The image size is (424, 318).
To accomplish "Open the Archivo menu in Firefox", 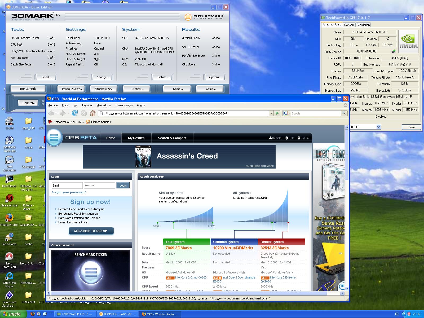I will 53,105.
